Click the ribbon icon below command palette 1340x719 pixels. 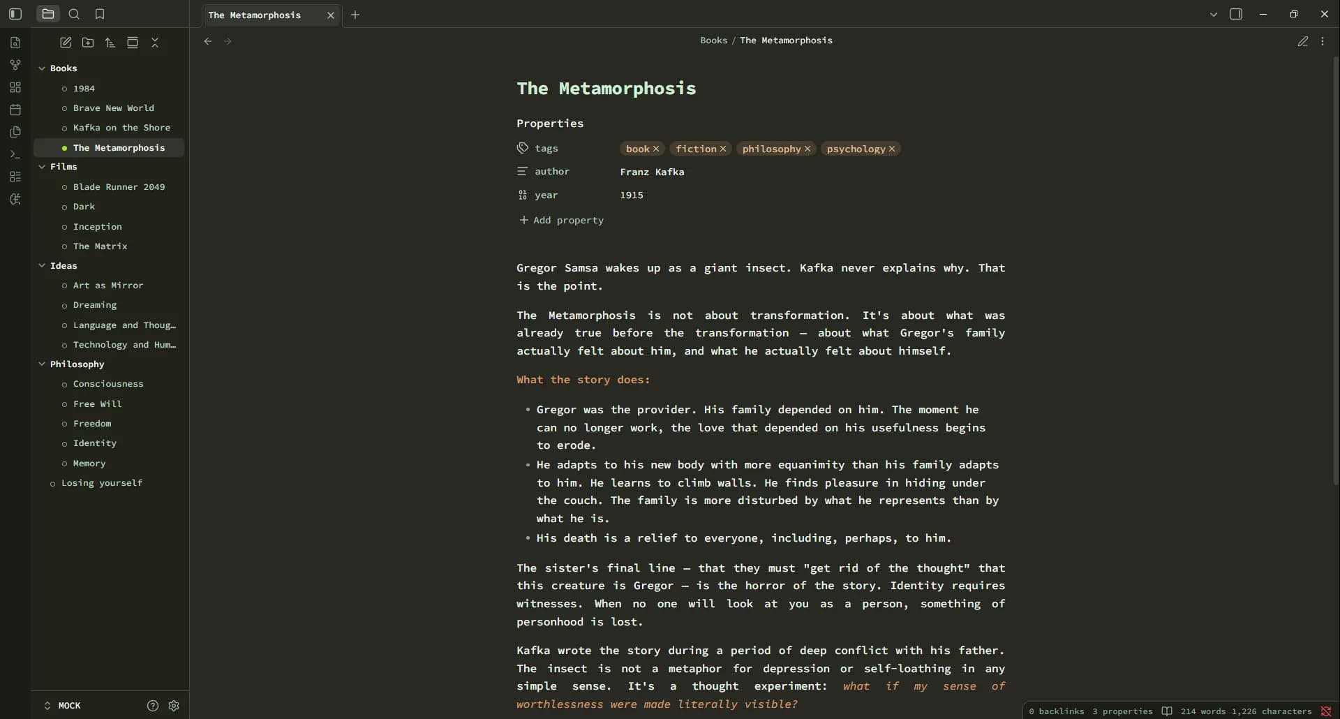[x=15, y=177]
